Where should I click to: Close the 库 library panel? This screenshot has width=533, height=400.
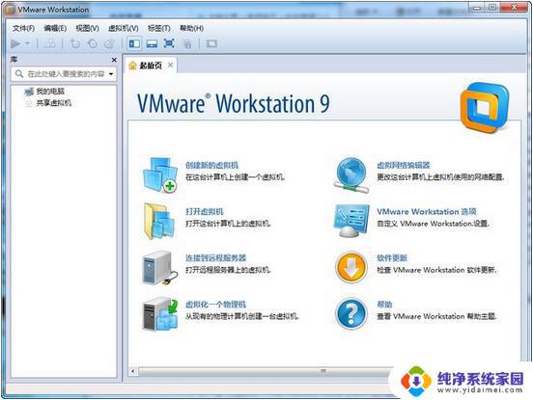[x=114, y=60]
